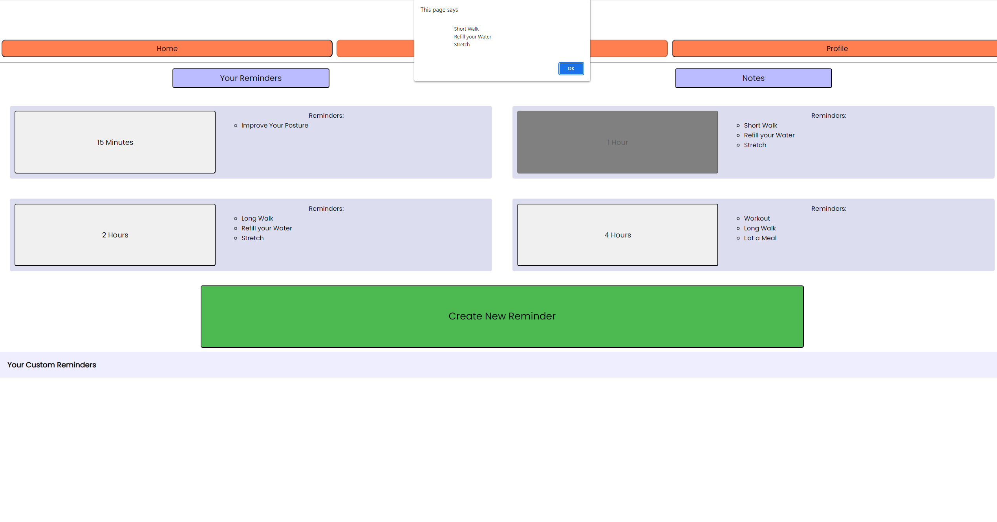Select the 2 Hours reminder button

115,235
